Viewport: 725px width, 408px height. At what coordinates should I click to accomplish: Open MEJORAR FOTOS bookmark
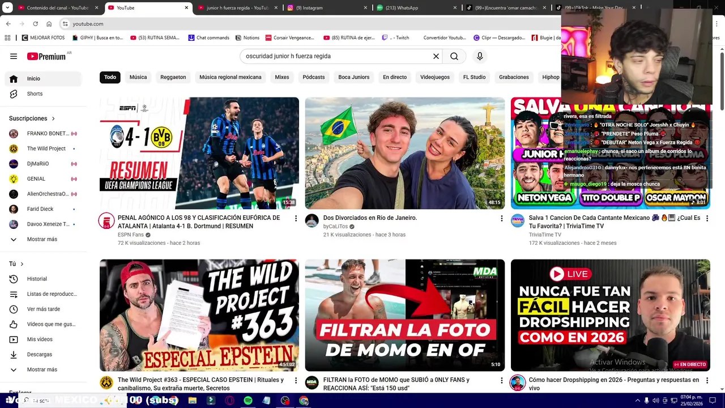point(43,38)
